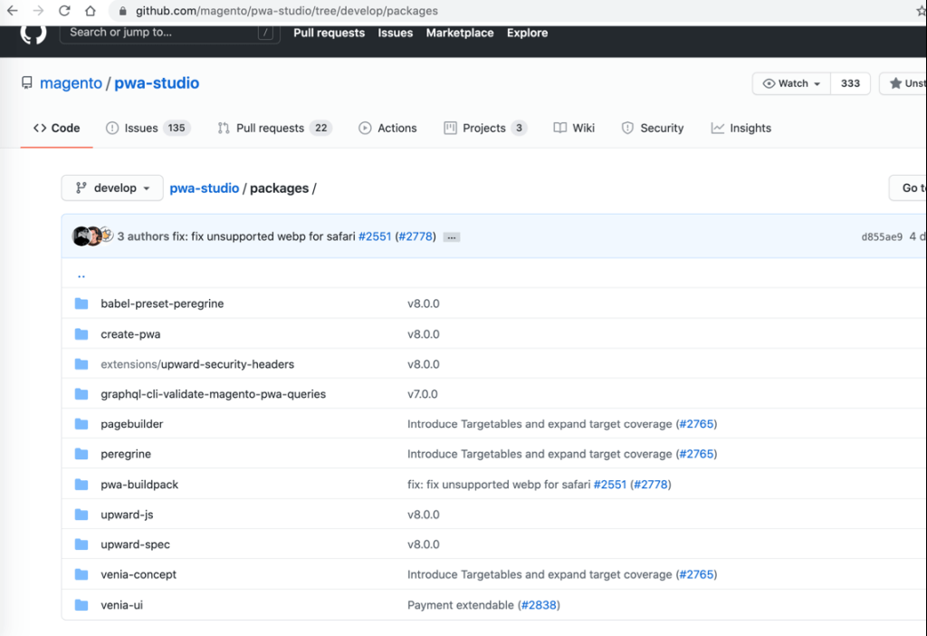The width and height of the screenshot is (927, 636).
Task: Click the Insights tab graph icon
Action: pos(717,128)
